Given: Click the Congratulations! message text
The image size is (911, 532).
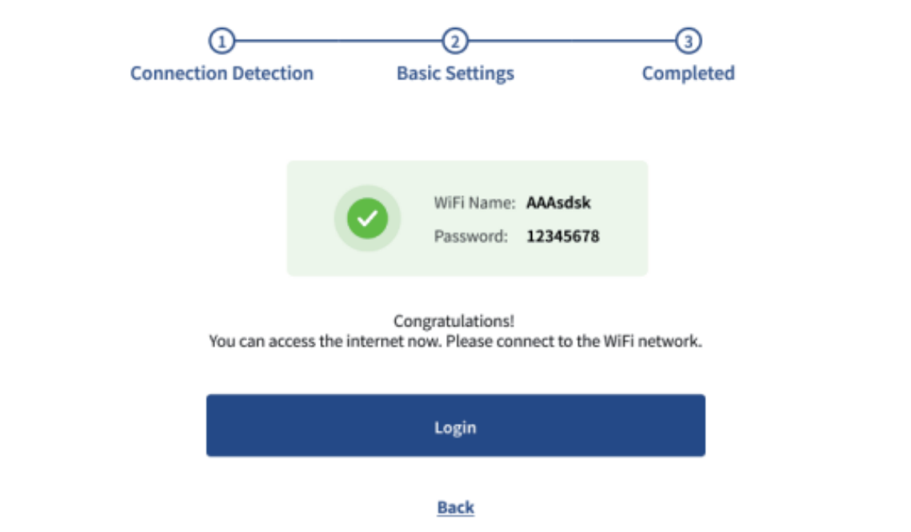Looking at the screenshot, I should click(454, 322).
